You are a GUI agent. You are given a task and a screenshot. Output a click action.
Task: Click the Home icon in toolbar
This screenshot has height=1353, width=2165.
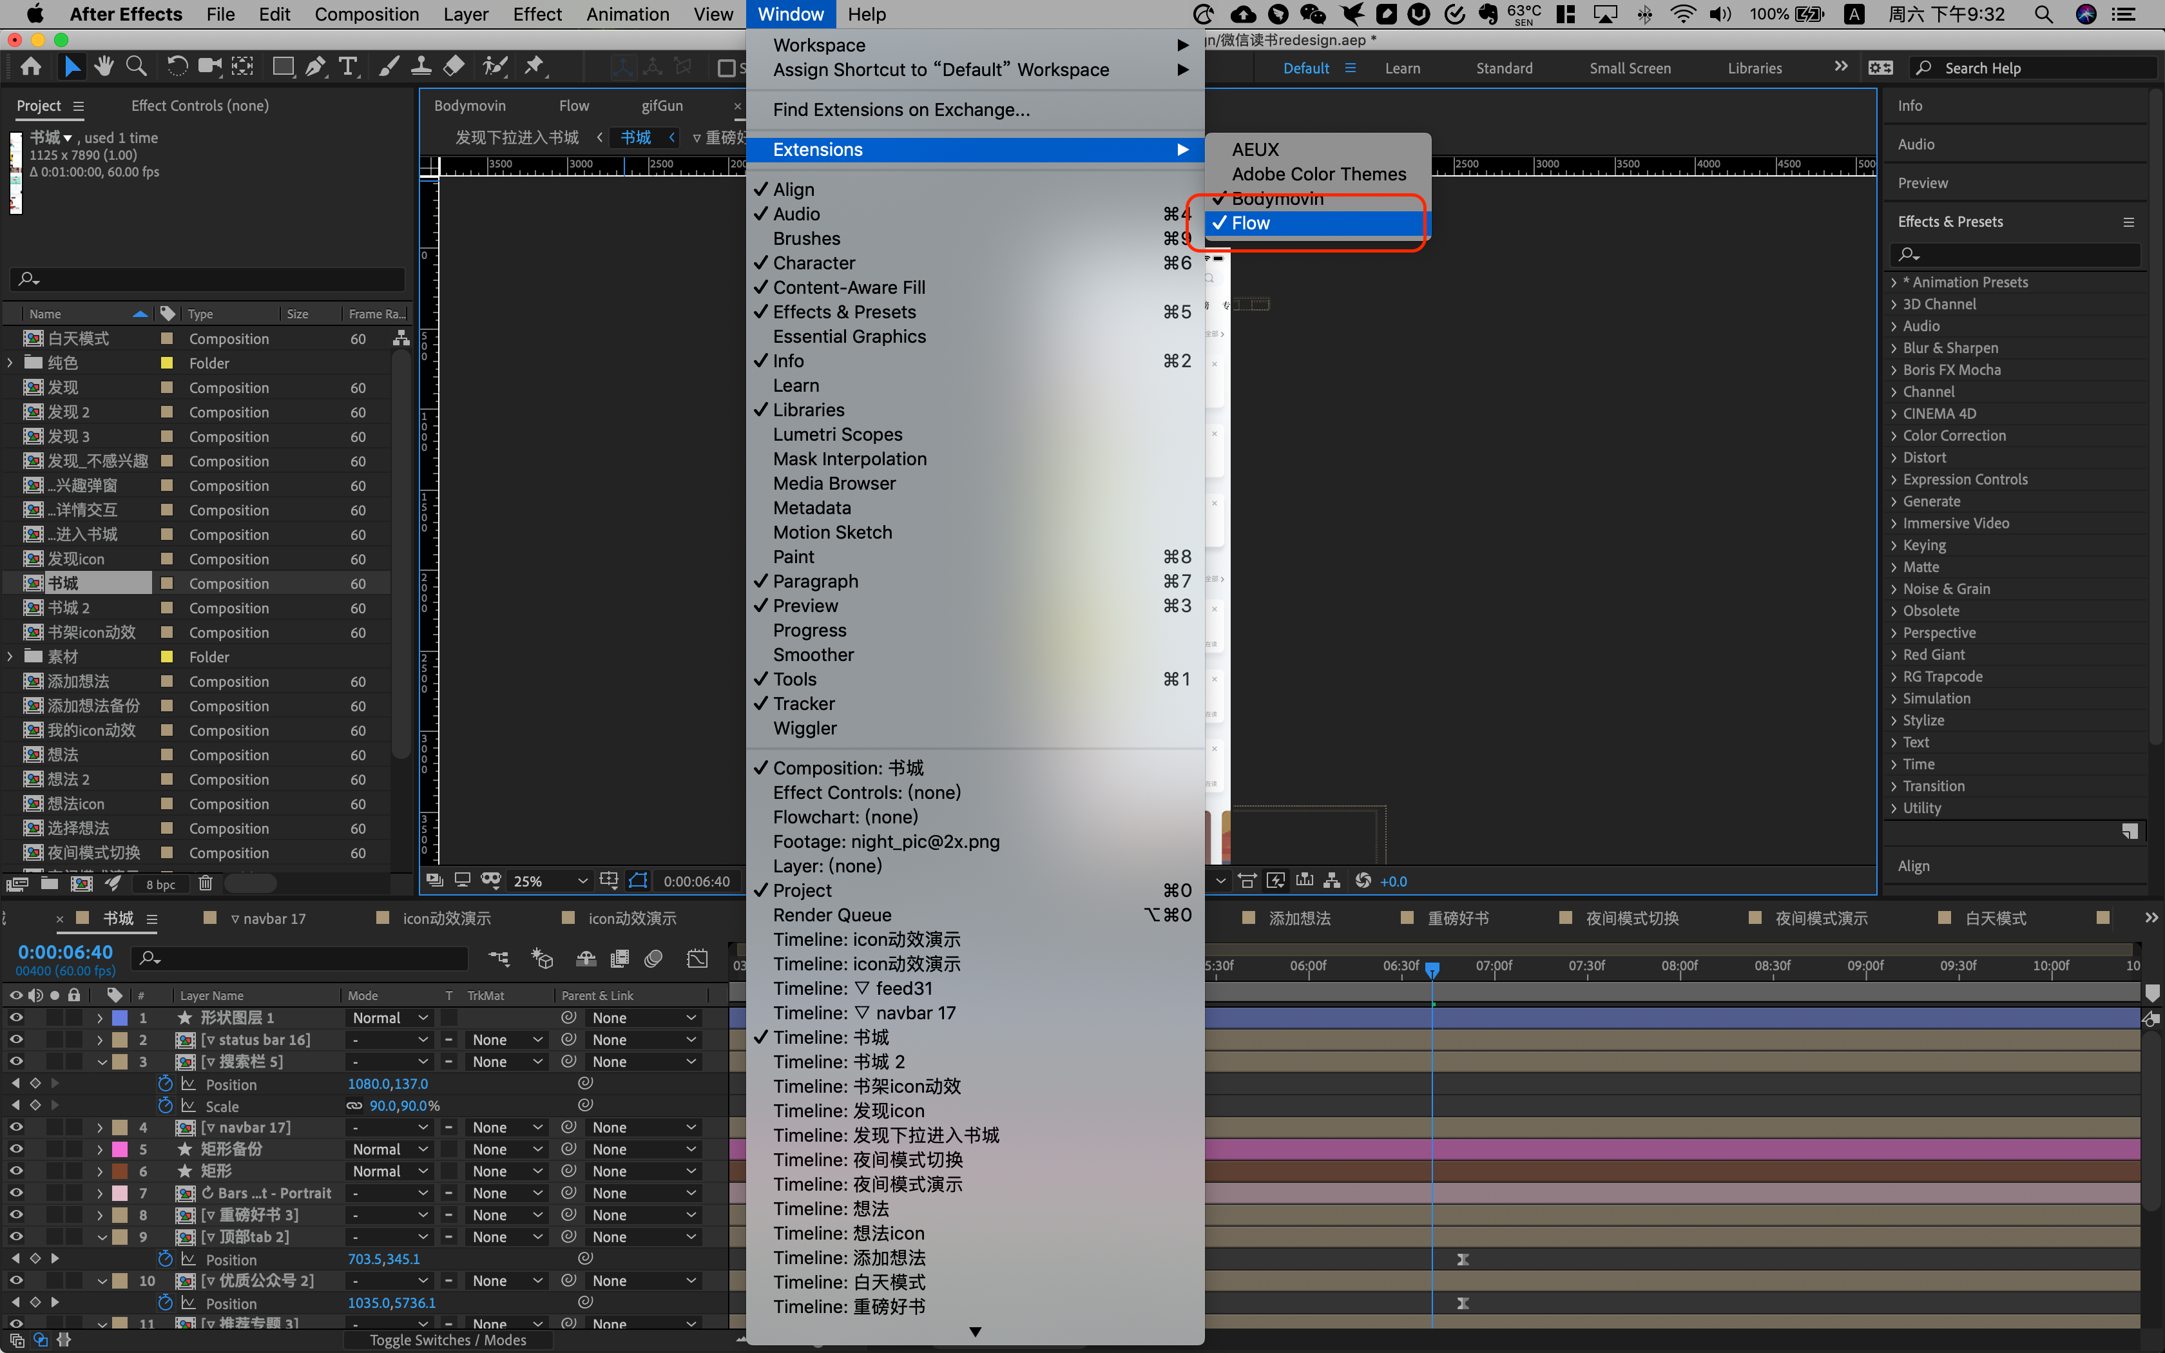30,66
